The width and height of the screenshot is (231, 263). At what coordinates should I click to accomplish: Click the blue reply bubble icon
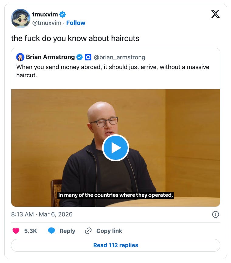pos(51,231)
